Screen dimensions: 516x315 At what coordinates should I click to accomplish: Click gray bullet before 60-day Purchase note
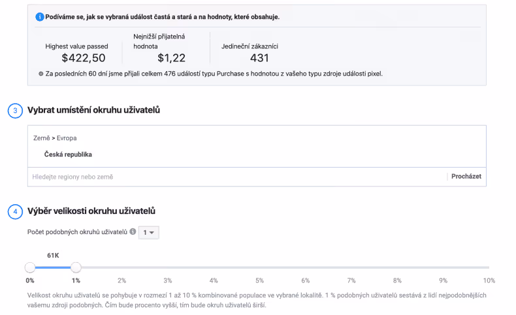pos(41,74)
